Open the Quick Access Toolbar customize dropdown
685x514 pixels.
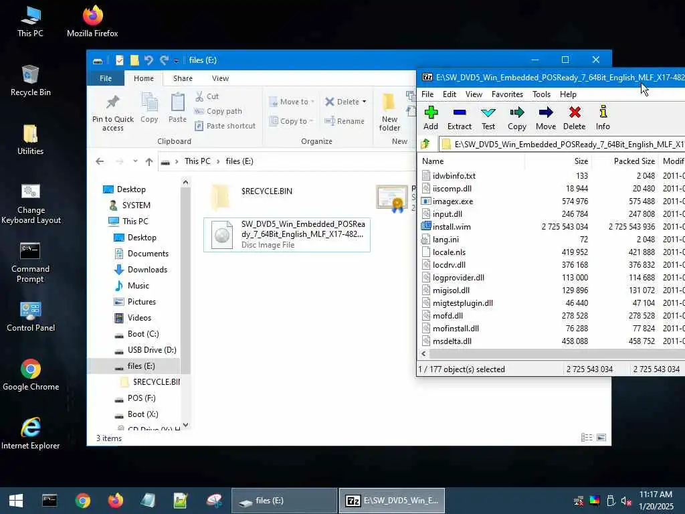[176, 60]
